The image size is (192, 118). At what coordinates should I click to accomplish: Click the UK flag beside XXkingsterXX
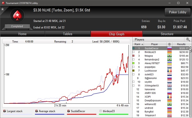pyautogui.click(x=170, y=86)
